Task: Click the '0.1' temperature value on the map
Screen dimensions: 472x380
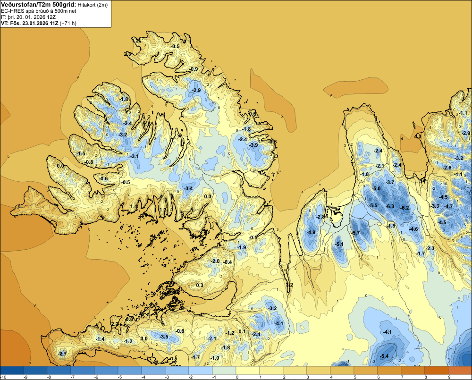Action: click(x=242, y=331)
